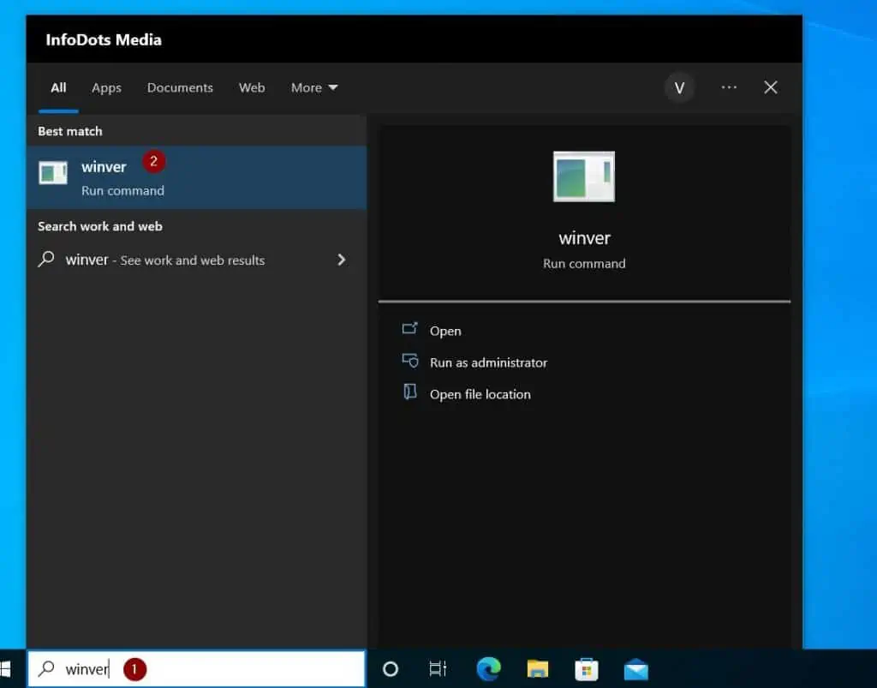This screenshot has width=877, height=688.
Task: Click the winver icon in the Best match result
Action: [53, 173]
